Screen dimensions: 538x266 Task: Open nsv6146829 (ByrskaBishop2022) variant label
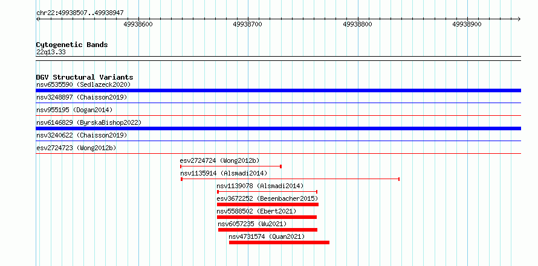point(88,122)
